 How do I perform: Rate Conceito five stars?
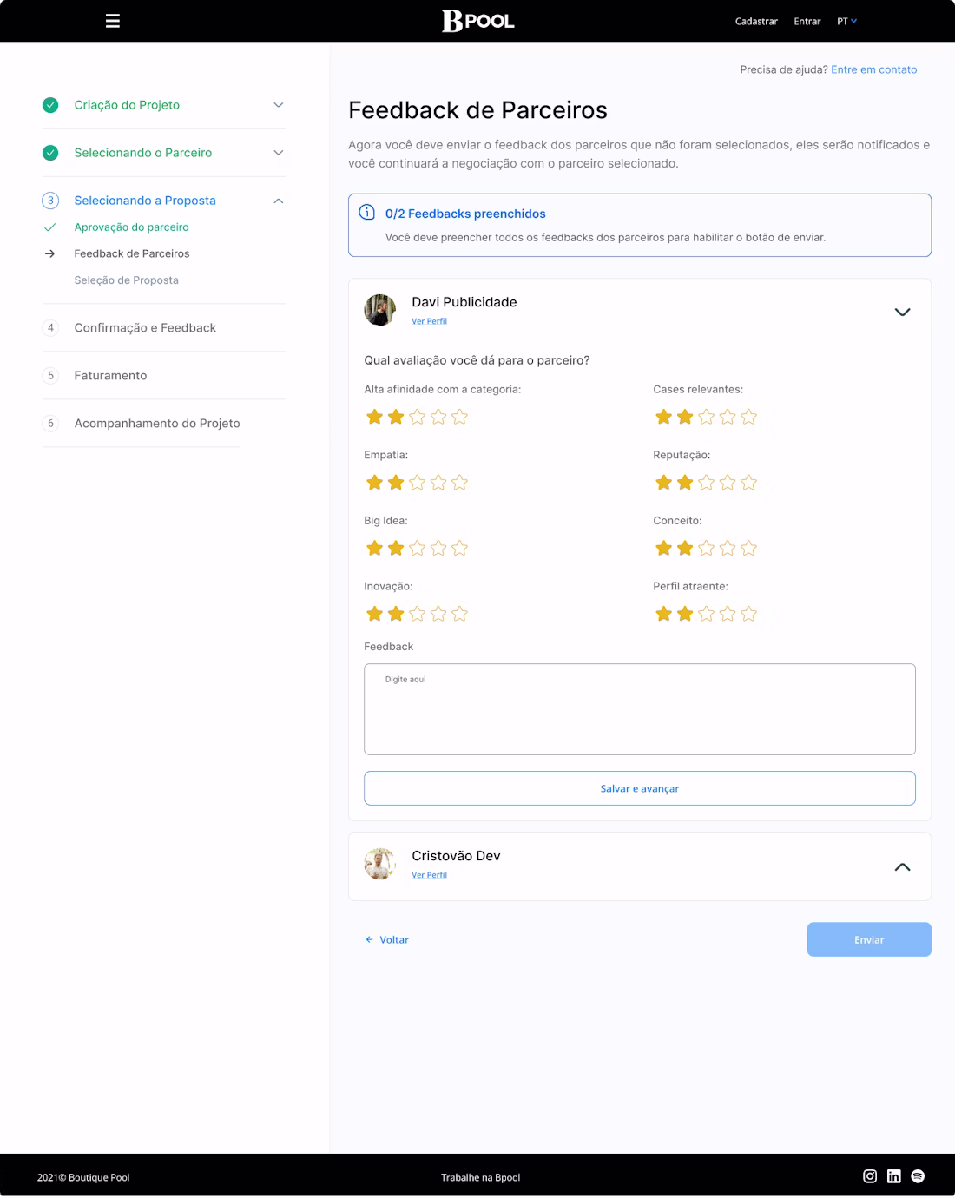pyautogui.click(x=749, y=548)
